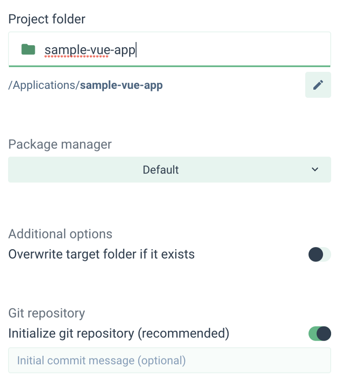Image resolution: width=340 pixels, height=378 pixels.
Task: Click the pencil icon to edit path
Action: [x=318, y=85]
